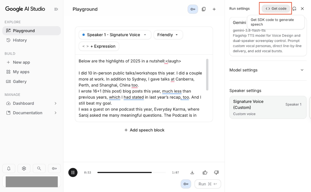This screenshot has width=311, height=192.
Task: Click the Get code button
Action: (276, 9)
